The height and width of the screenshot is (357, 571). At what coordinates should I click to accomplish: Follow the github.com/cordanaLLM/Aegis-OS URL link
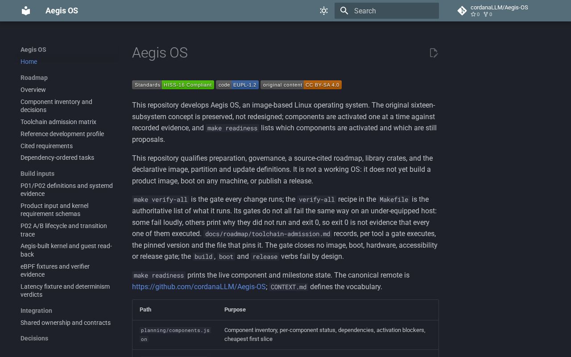click(x=199, y=286)
